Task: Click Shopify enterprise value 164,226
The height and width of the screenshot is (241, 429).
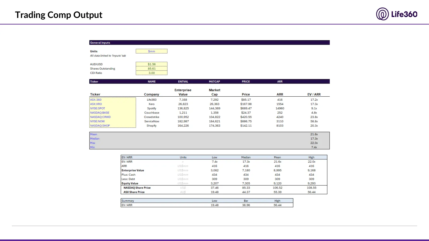Action: coord(183,126)
